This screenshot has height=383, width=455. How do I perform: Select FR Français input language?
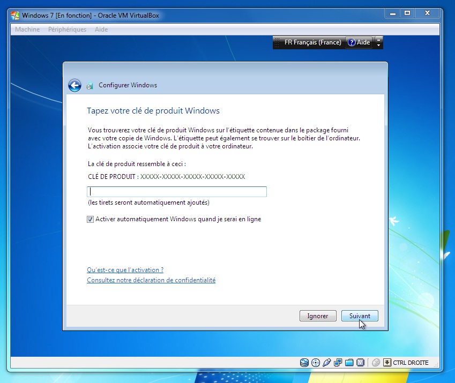312,42
